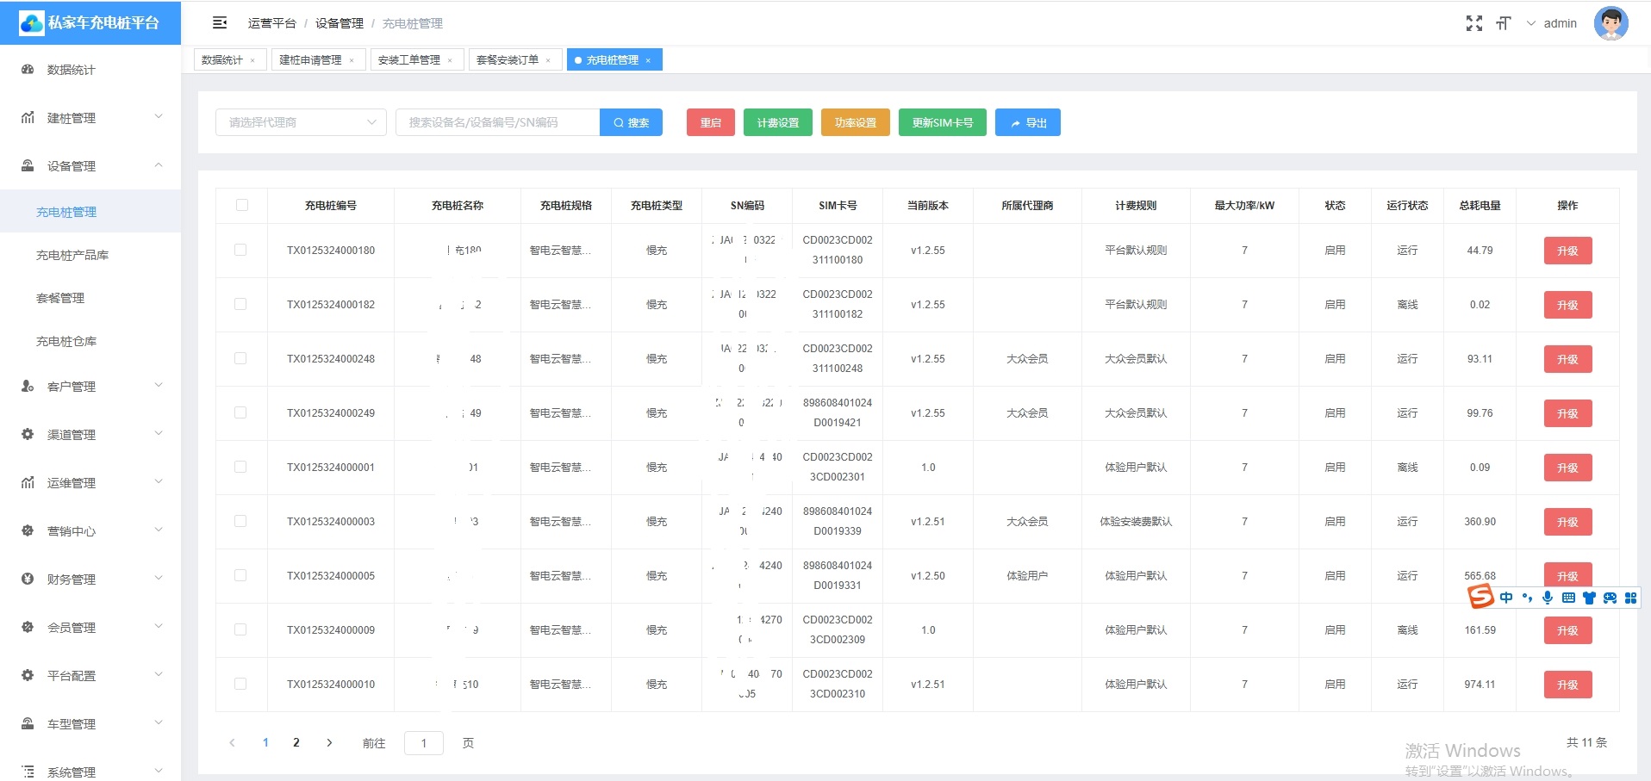Click the 营销中心 sidebar icon
Screen dimensions: 1651x781
tap(28, 531)
